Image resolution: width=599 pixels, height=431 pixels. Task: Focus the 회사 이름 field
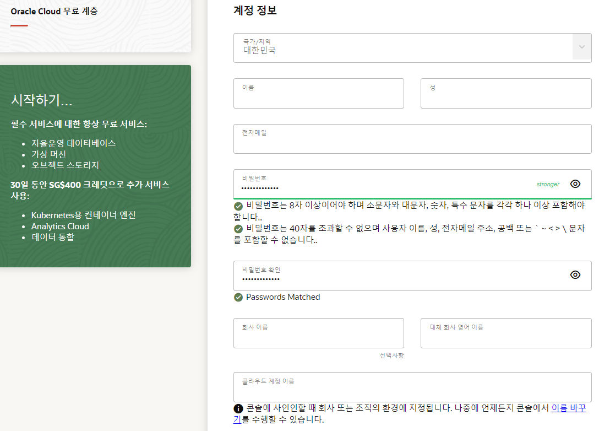click(x=319, y=333)
